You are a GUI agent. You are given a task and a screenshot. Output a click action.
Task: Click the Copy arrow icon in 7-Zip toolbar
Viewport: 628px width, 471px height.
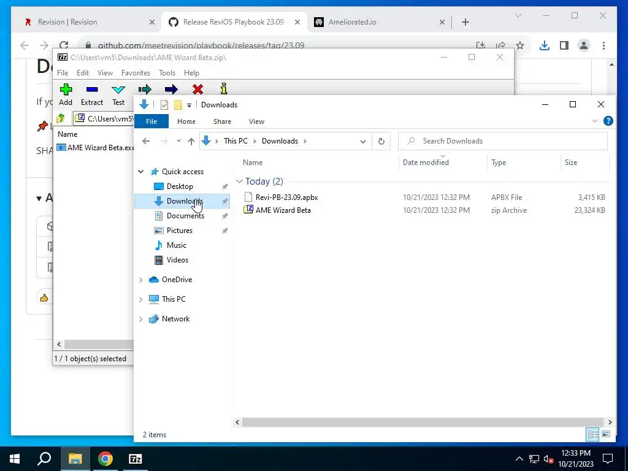pyautogui.click(x=145, y=89)
